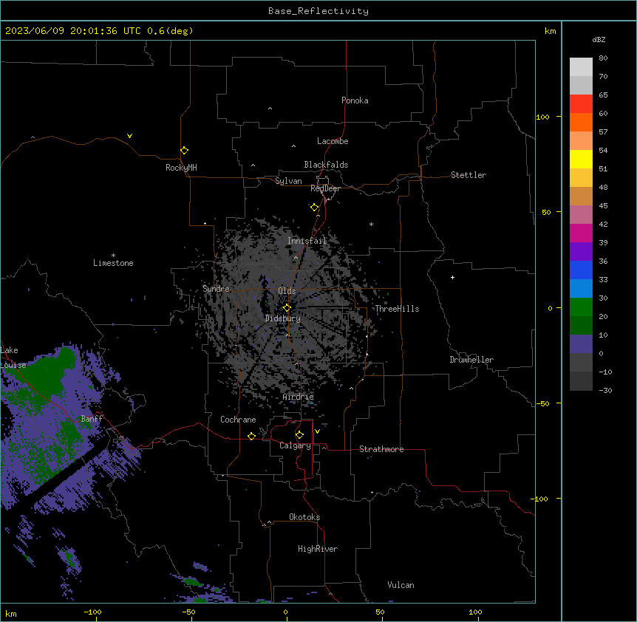Click the Vulcan label

401,585
